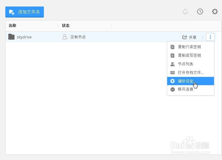
Task: Open 节点列表 menu entry
Action: tap(190, 64)
